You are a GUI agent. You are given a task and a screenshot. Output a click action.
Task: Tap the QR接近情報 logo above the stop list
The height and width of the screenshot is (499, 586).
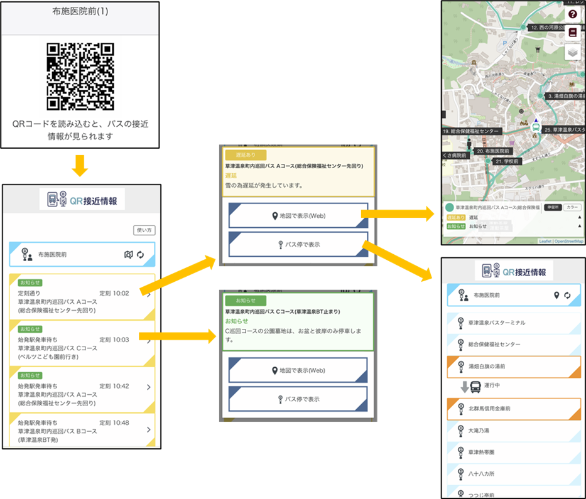[514, 271]
